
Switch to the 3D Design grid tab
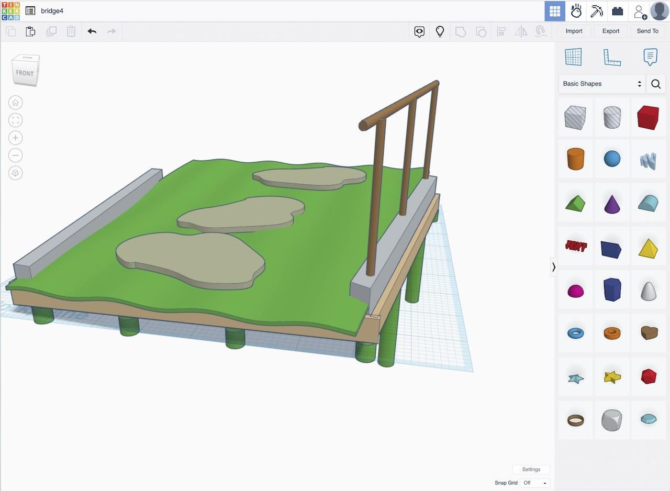555,11
